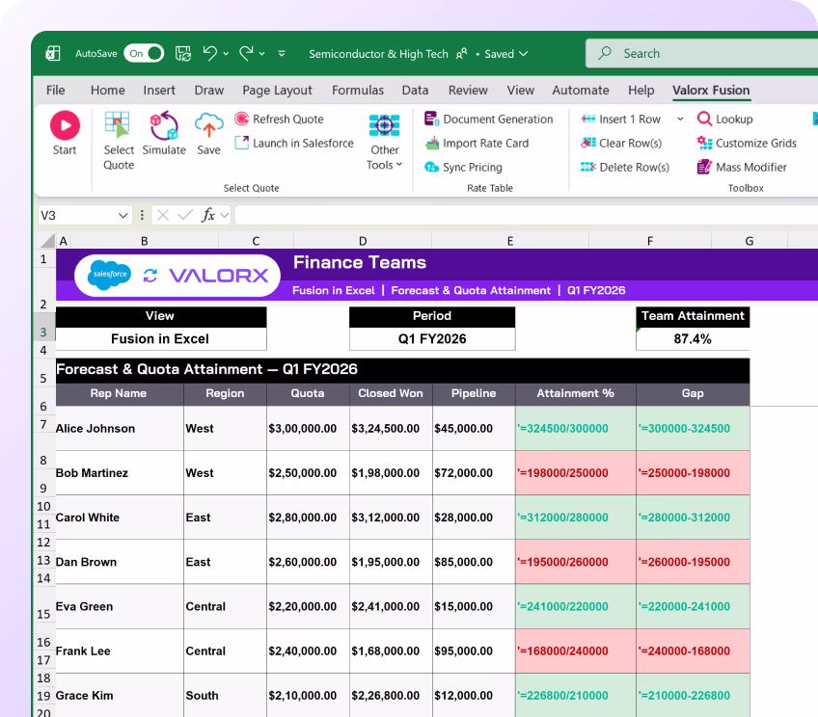This screenshot has height=717, width=818.
Task: Expand the Undo history dropdown
Action: click(226, 54)
